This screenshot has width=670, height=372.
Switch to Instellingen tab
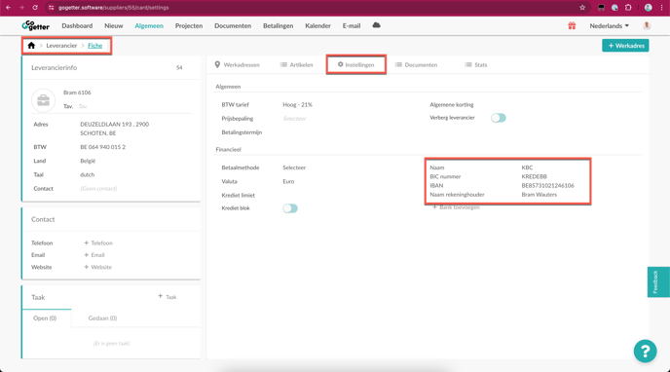tap(355, 64)
